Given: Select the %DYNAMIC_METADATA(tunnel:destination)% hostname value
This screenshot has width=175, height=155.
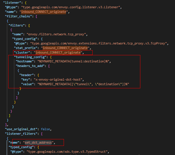Looking at the screenshot, I should [73, 62].
